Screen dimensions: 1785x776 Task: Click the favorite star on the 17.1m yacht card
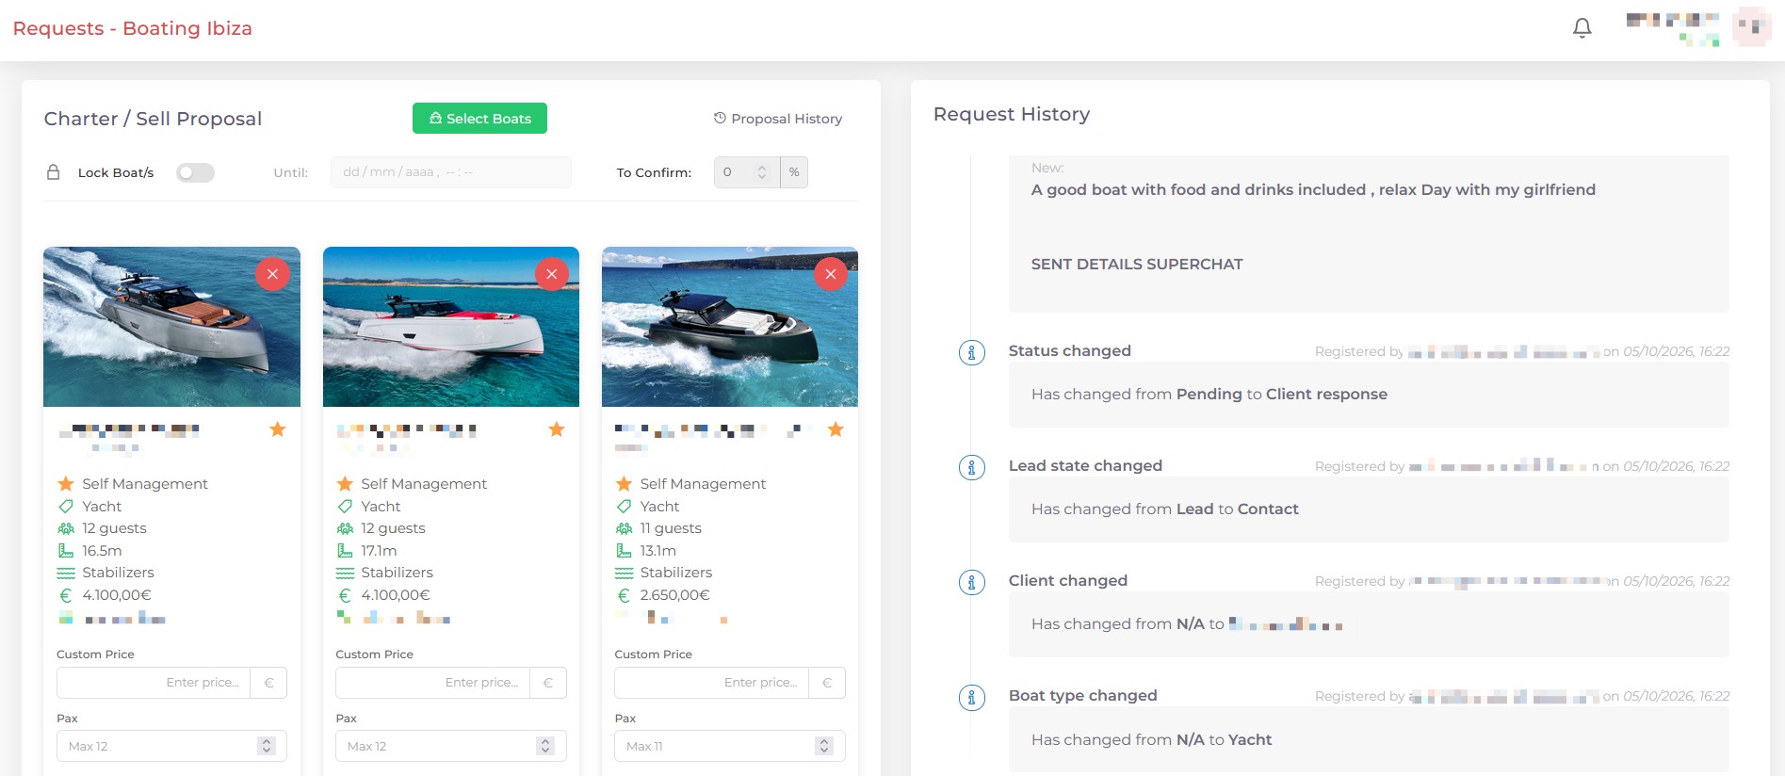[x=557, y=429]
